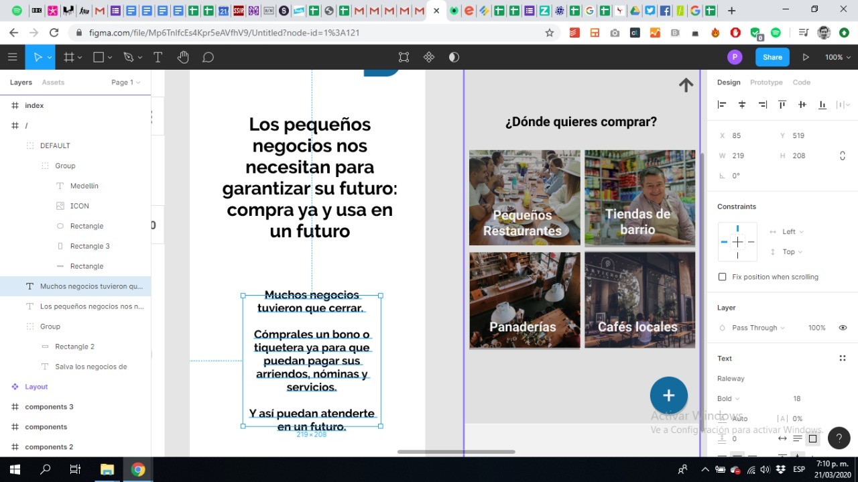Open the help question mark button

(x=839, y=438)
